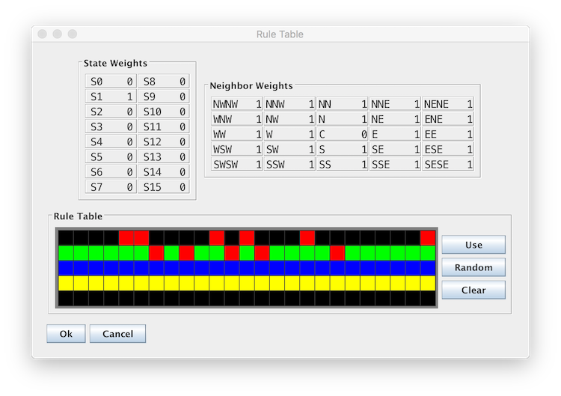Image resolution: width=561 pixels, height=396 pixels.
Task: Edit the NE neighbor weight
Action: [x=395, y=119]
